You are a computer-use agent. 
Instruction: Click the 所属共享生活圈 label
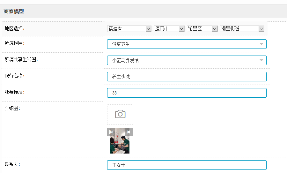[x=21, y=59]
